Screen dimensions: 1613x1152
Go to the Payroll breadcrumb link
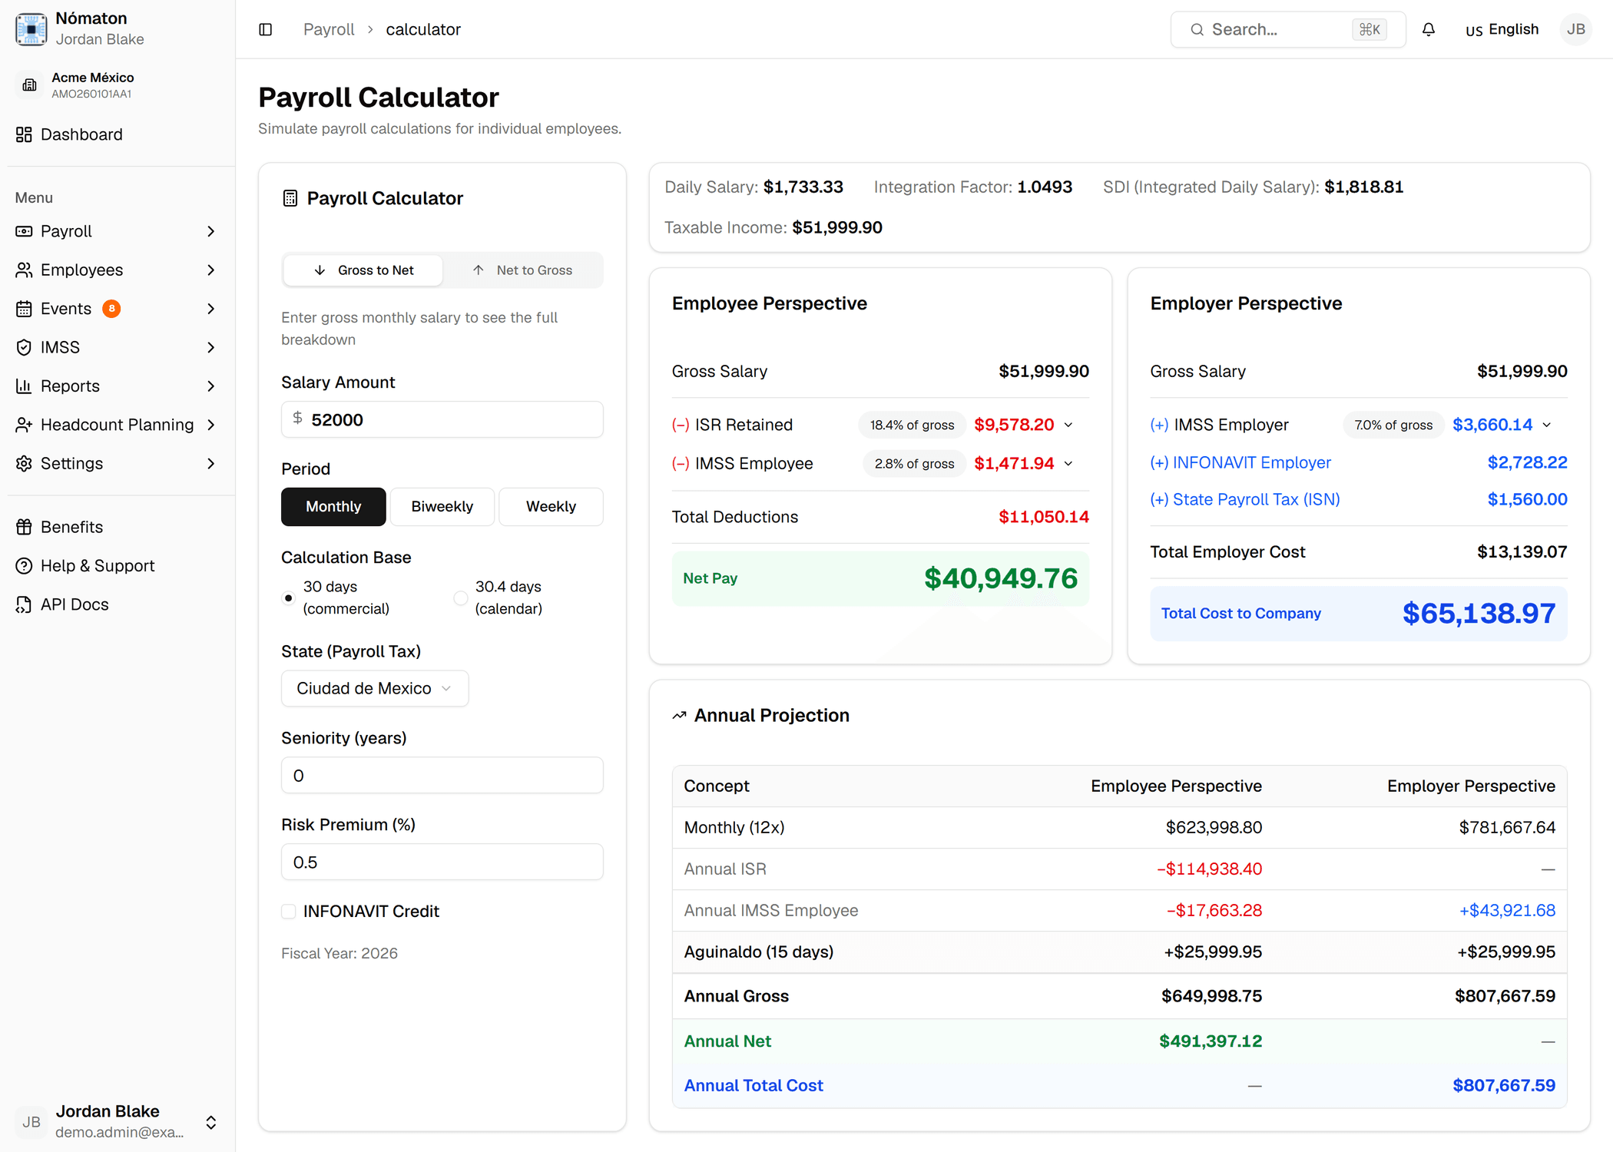coord(329,29)
